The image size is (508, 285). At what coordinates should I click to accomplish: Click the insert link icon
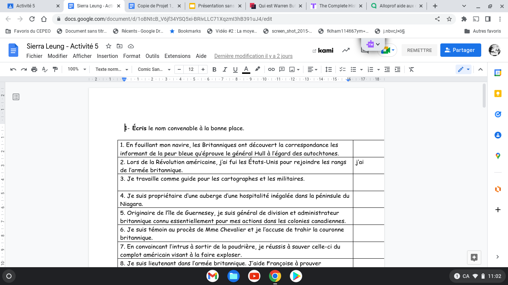point(271,69)
